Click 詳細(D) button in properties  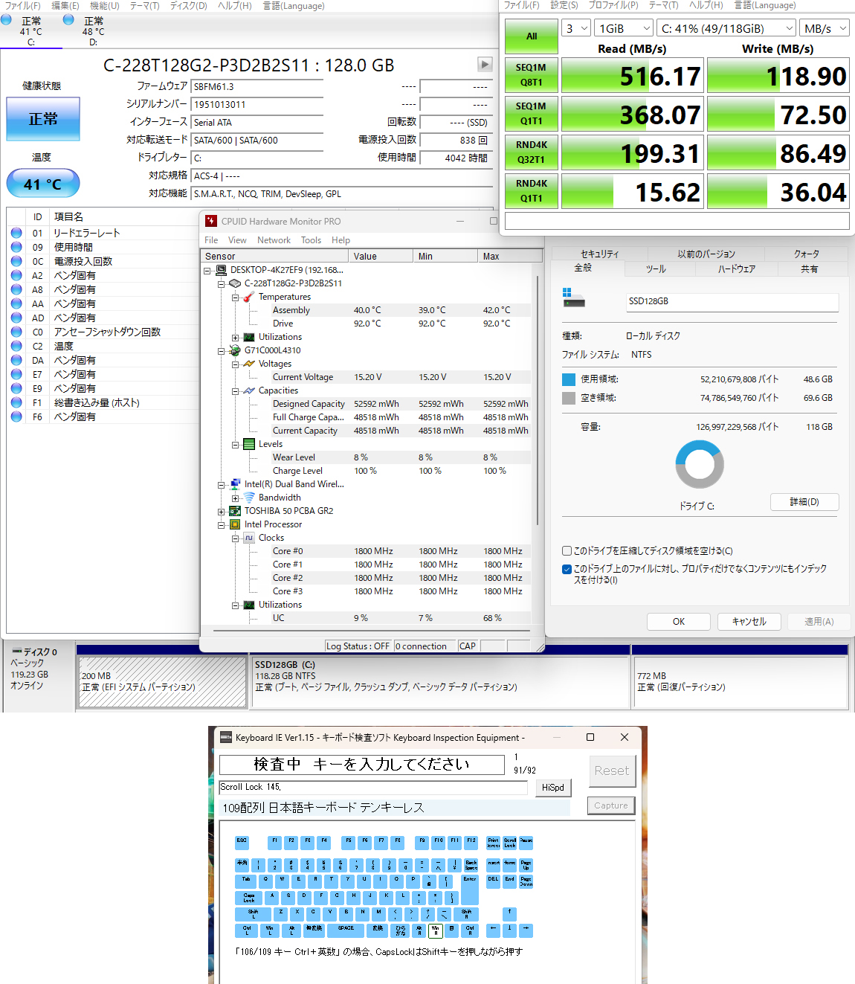(x=804, y=502)
